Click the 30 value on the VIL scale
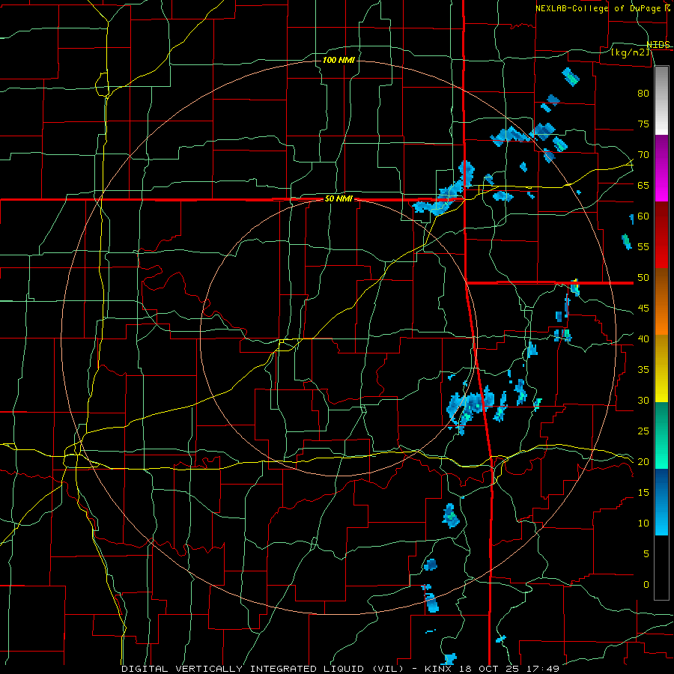The height and width of the screenshot is (674, 674). coord(643,401)
